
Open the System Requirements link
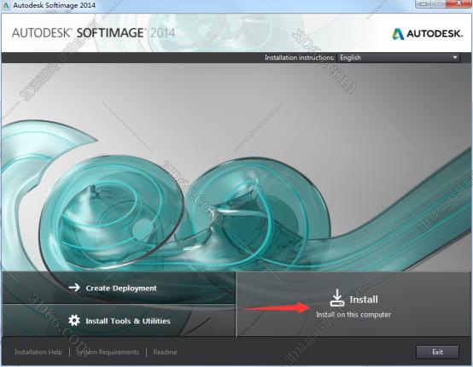108,352
